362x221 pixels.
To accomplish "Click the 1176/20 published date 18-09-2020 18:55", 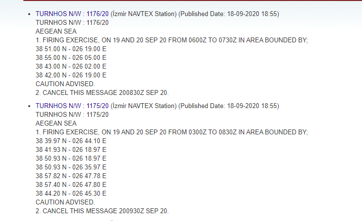I will pos(252,14).
